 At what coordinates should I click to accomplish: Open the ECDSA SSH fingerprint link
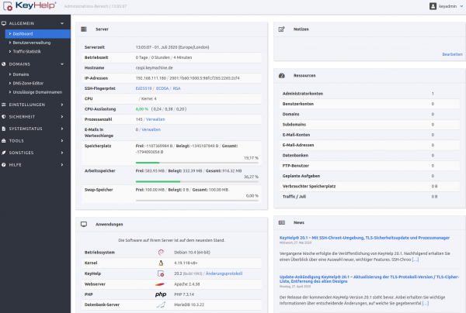click(162, 88)
